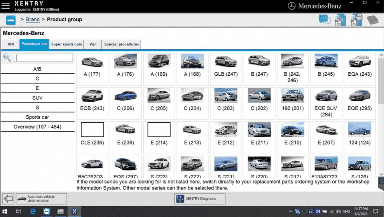This screenshot has width=384, height=217.
Task: Open the chat feedback icon
Action: click(x=325, y=19)
